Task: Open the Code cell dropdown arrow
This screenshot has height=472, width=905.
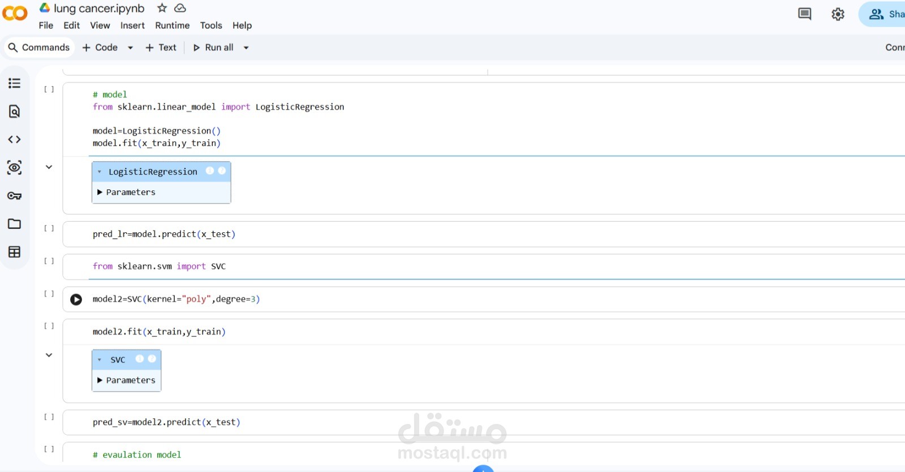Action: (130, 48)
